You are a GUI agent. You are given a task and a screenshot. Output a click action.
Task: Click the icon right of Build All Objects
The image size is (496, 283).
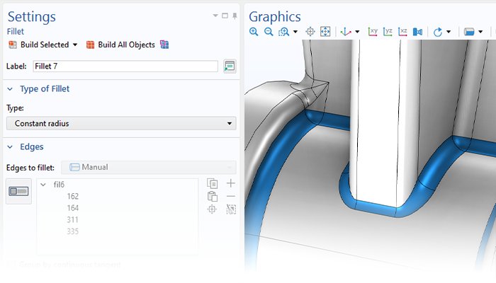pyautogui.click(x=164, y=45)
